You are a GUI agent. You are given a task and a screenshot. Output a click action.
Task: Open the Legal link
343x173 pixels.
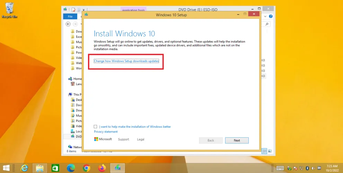[x=141, y=139]
